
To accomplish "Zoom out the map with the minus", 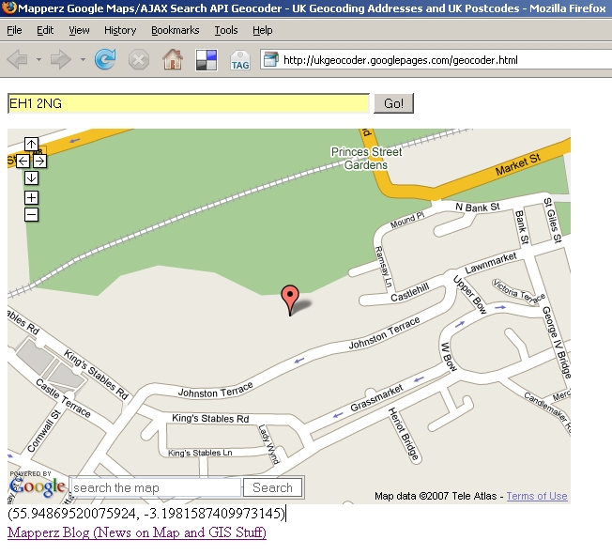I will (31, 214).
